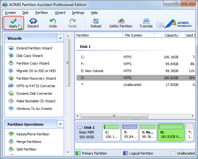
Task: Select F: block in disk map
Action: tap(130, 132)
